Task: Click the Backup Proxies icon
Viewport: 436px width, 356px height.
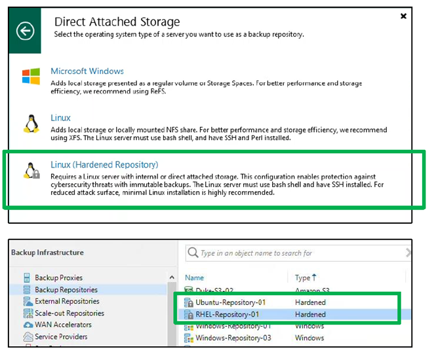Action: click(27, 277)
